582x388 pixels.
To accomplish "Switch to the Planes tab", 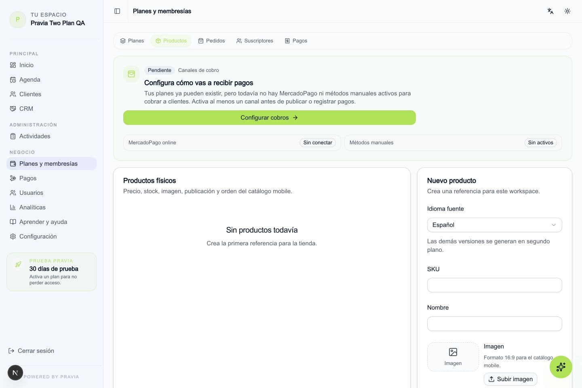I will pos(132,41).
